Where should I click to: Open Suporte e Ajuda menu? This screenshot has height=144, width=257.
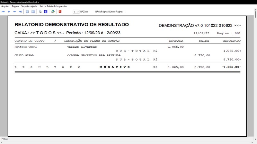point(29,6)
